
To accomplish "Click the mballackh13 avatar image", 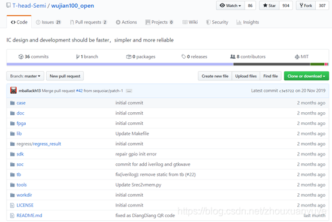I will click(13, 91).
